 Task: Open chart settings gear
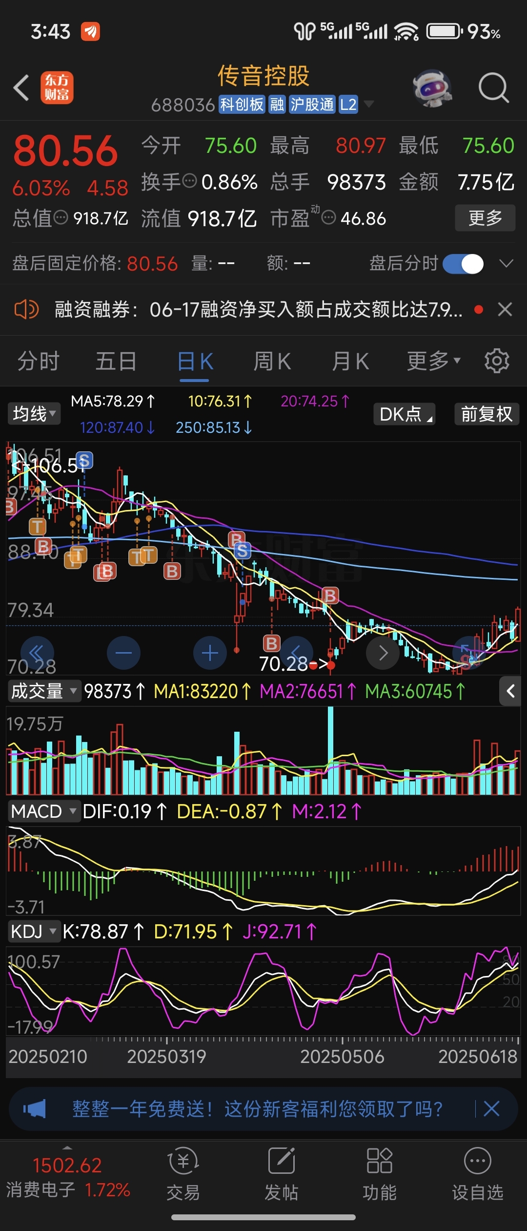coord(497,361)
